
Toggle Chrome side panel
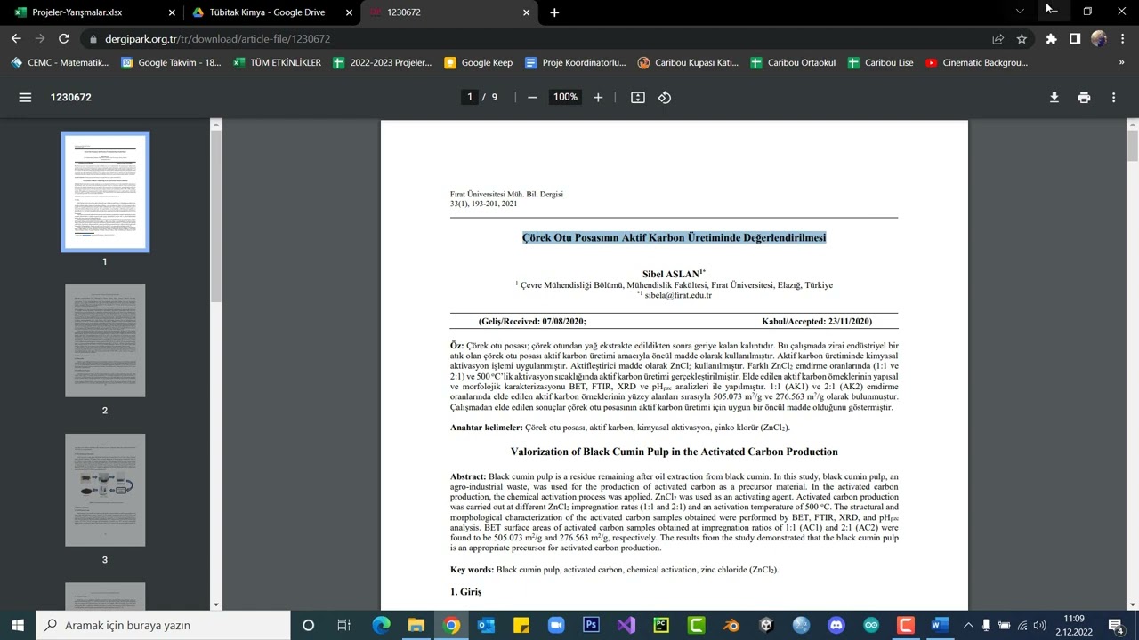(x=1075, y=39)
